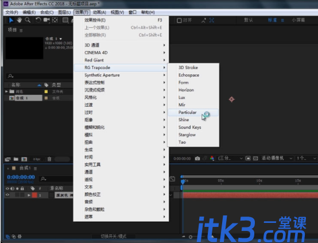Select the Pan Behind anchor point tool
318x243 pixels.
click(x=55, y=20)
